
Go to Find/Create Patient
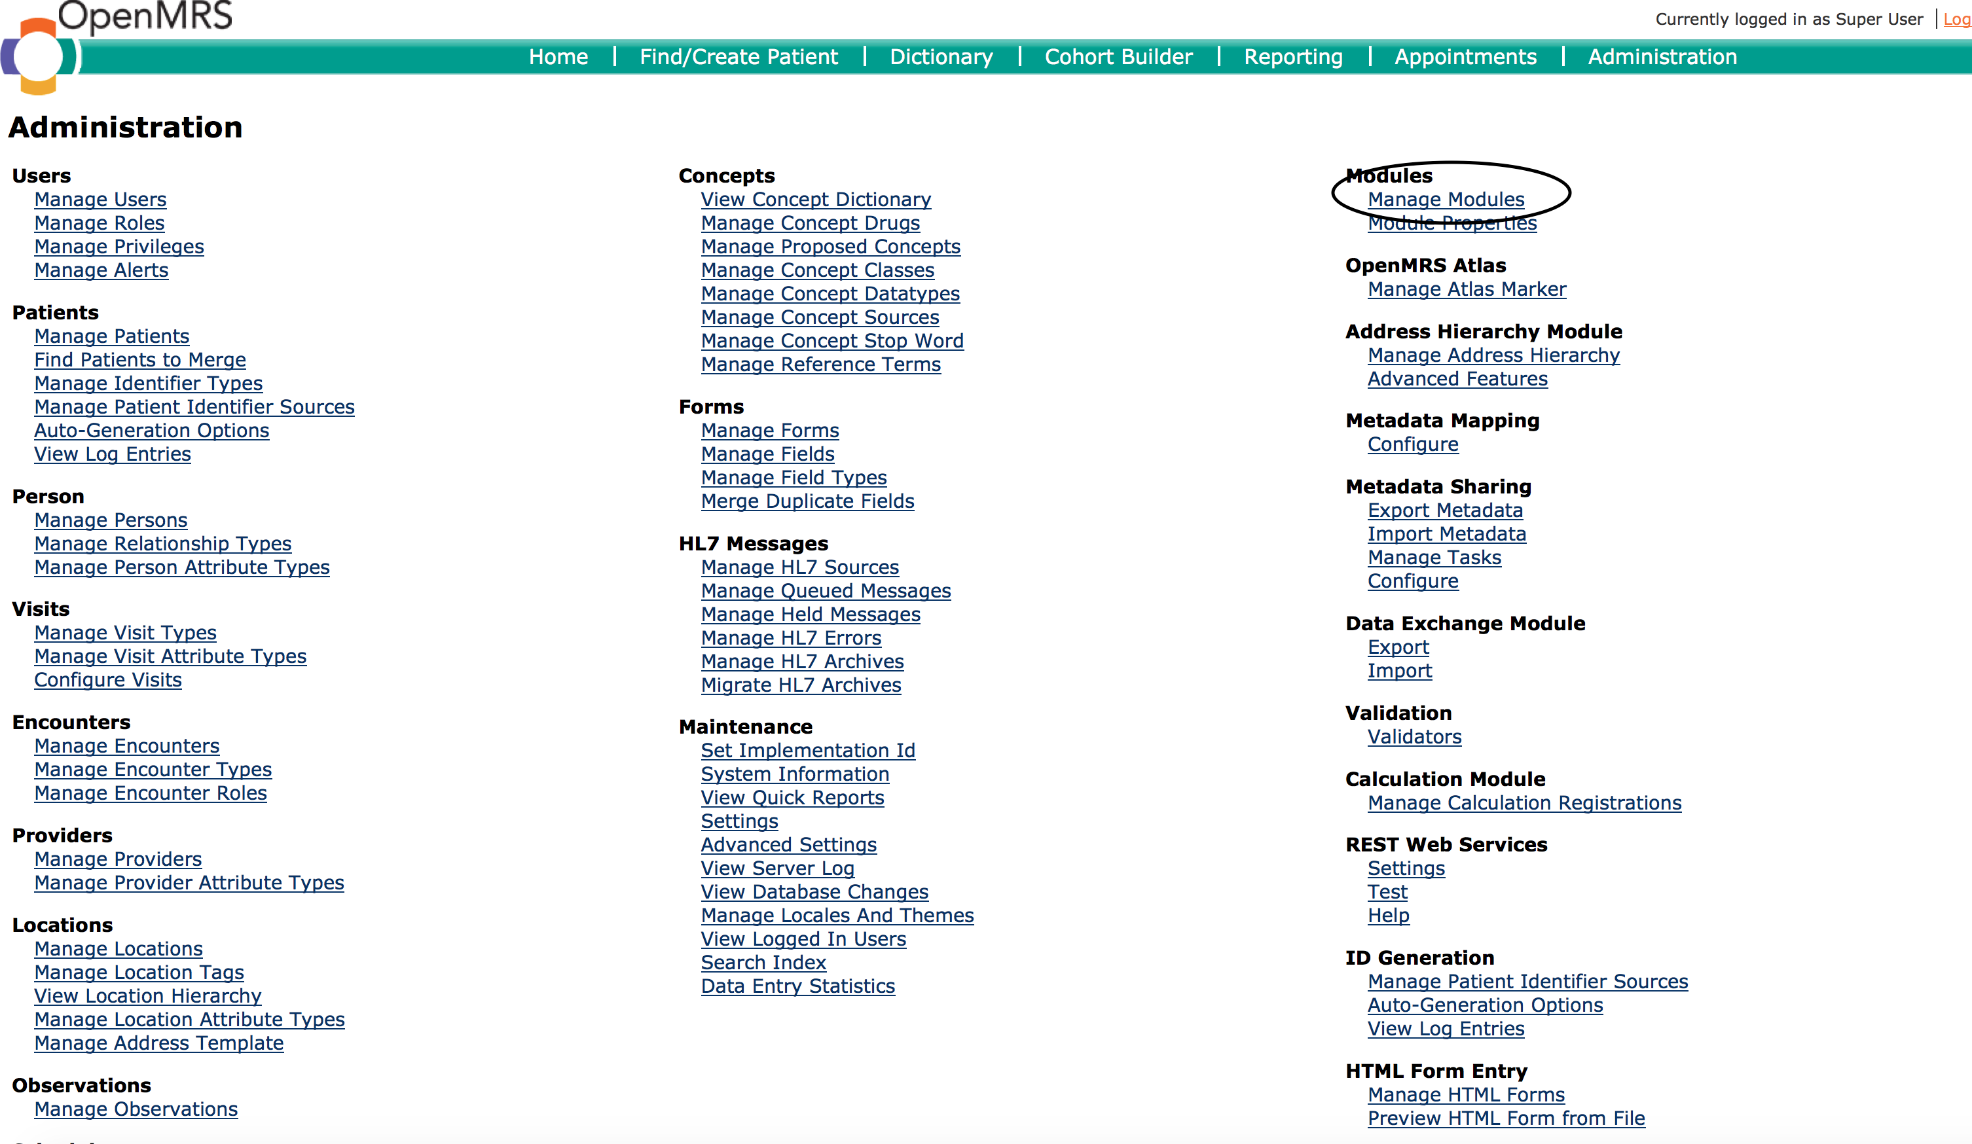coord(738,57)
